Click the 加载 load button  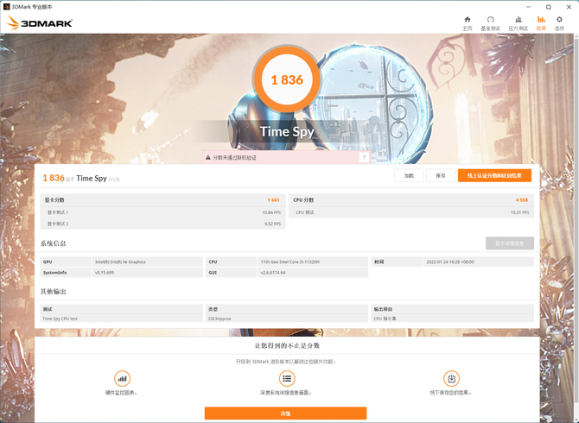point(409,175)
